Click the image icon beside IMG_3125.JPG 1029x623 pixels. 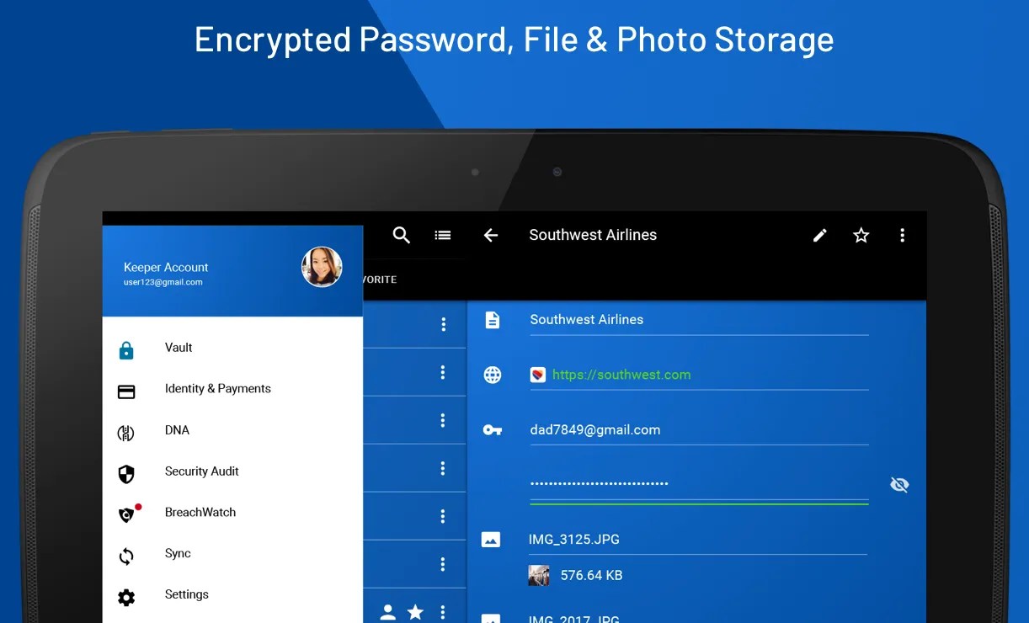point(491,540)
